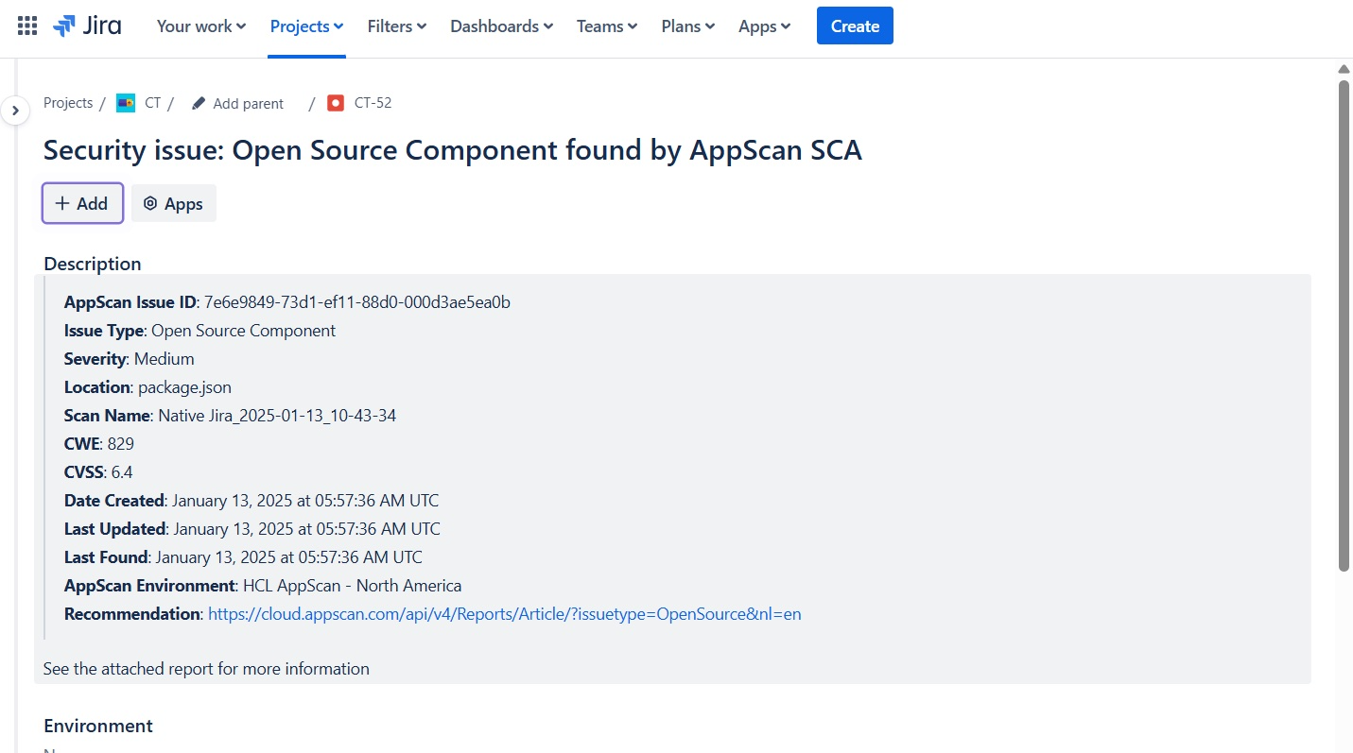Go to Projects breadcrumb link
Screen dimensions: 1353x753
[x=68, y=103]
